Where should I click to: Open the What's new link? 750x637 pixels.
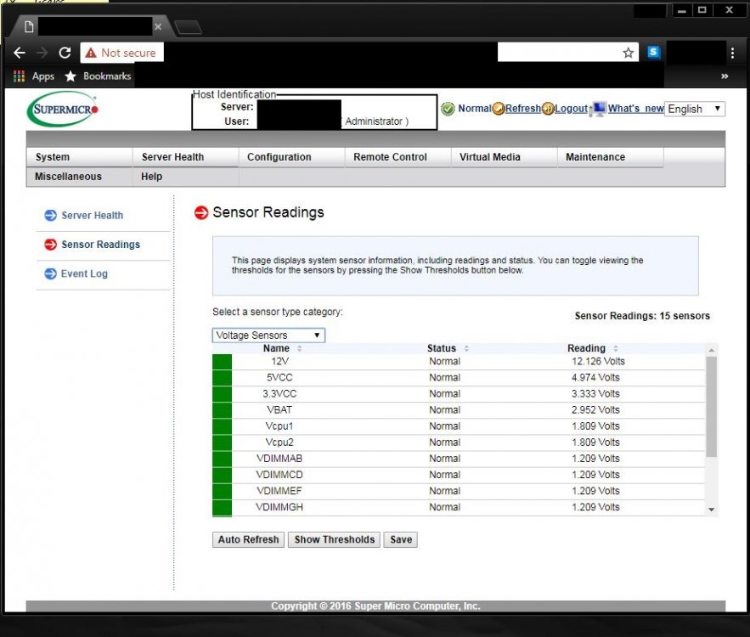(x=635, y=109)
